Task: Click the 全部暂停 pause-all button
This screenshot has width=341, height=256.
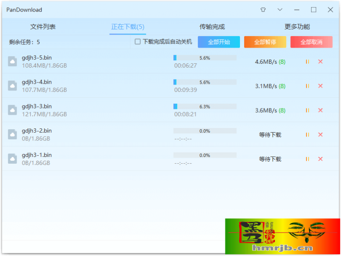Action: coord(265,42)
